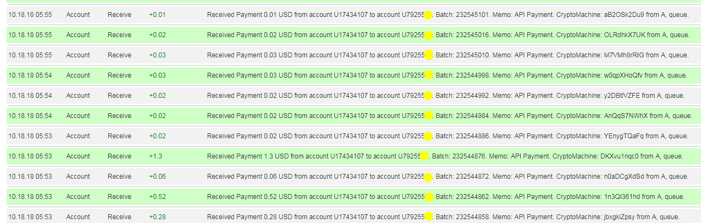Click the +1.3 amount value
Image resolution: width=701 pixels, height=223 pixels.
coord(155,156)
